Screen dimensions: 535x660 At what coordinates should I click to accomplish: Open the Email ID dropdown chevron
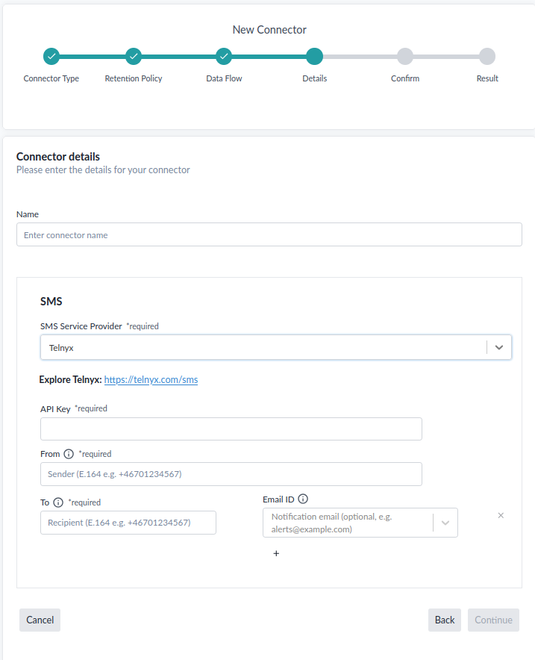(x=445, y=523)
